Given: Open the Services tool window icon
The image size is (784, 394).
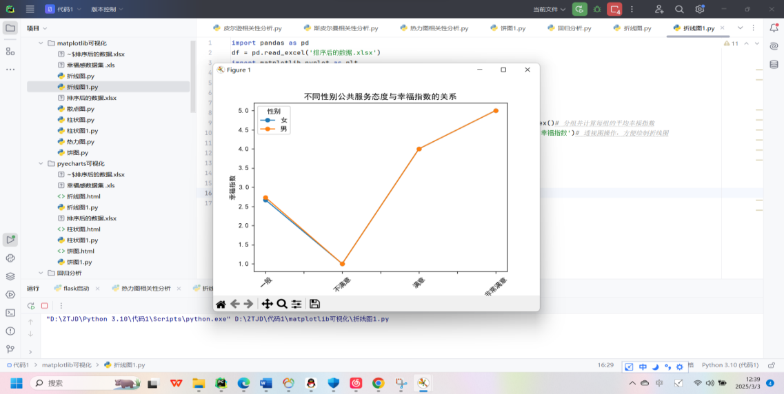Looking at the screenshot, I should tap(10, 295).
